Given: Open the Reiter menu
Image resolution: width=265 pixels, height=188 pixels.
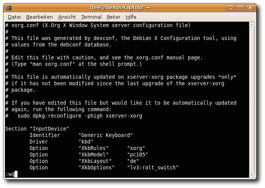Looking at the screenshot, I should pyautogui.click(x=114, y=17).
